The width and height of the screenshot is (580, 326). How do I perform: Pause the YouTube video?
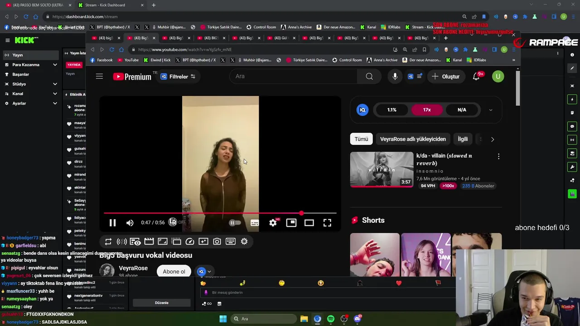pyautogui.click(x=112, y=223)
